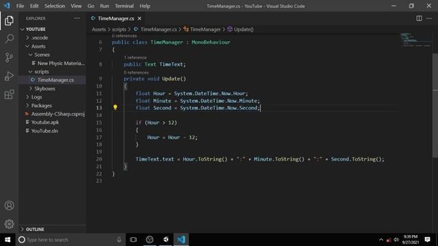Screen dimensions: 438x246
Task: Open the Go menu
Action: tap(91, 6)
